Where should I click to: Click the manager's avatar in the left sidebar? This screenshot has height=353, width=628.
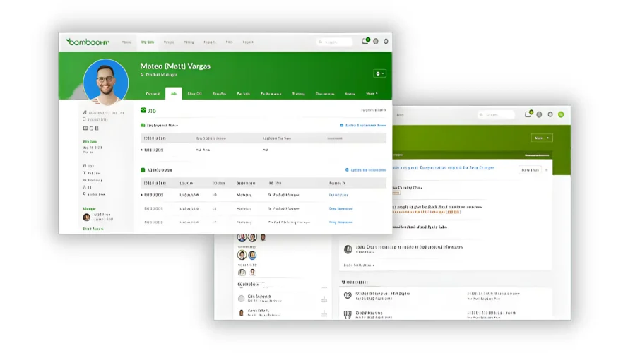pos(86,217)
